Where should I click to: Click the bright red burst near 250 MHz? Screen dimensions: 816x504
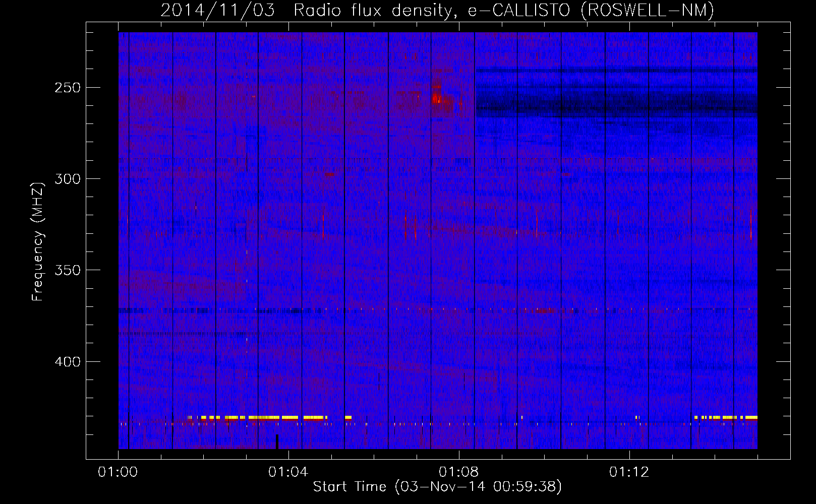437,97
